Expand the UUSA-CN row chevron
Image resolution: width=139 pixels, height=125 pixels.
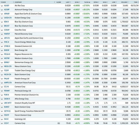point(2,18)
